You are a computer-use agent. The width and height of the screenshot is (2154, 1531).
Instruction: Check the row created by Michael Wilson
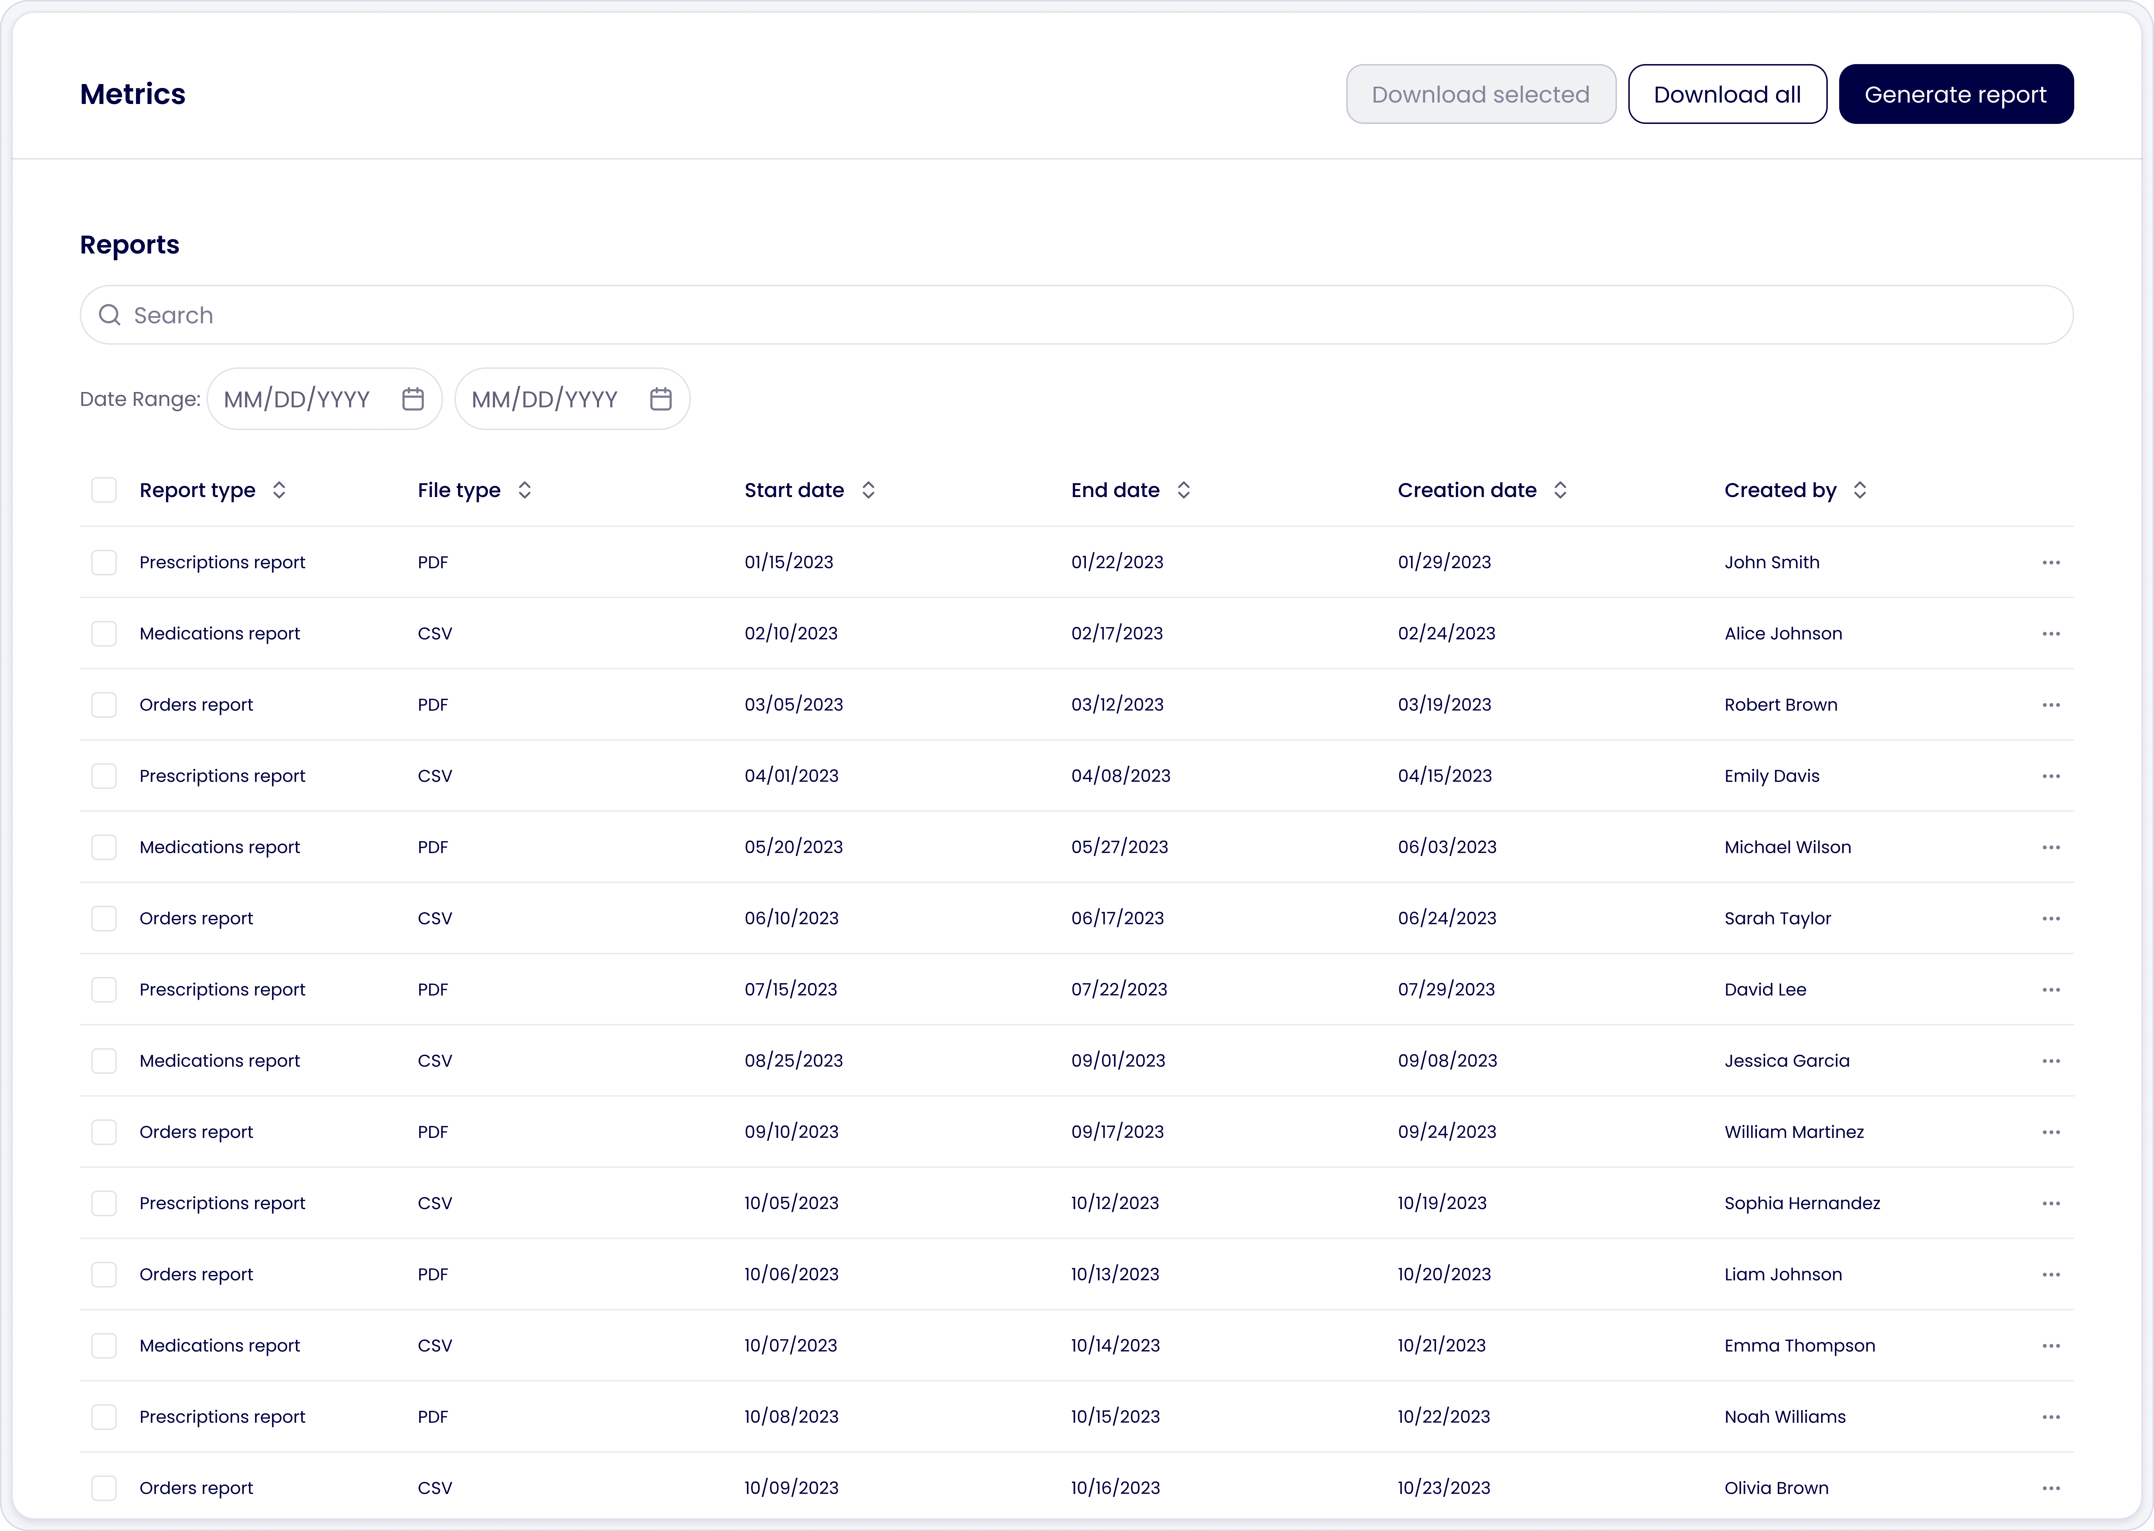(104, 847)
